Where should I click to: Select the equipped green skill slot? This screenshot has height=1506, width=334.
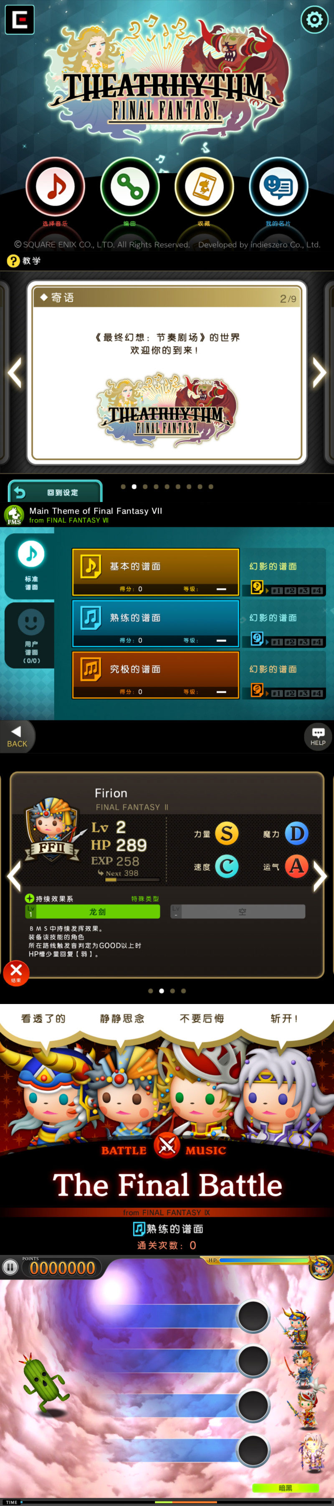point(92,912)
